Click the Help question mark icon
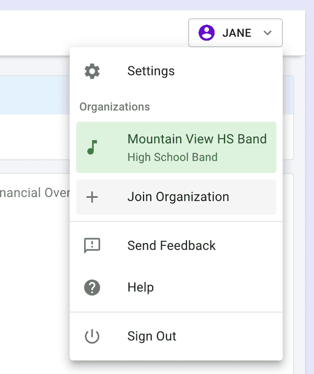The width and height of the screenshot is (314, 374). pyautogui.click(x=92, y=288)
